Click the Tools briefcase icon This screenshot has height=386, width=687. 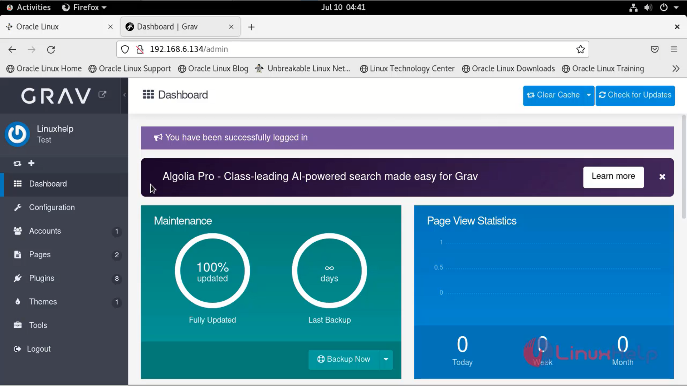(x=18, y=325)
